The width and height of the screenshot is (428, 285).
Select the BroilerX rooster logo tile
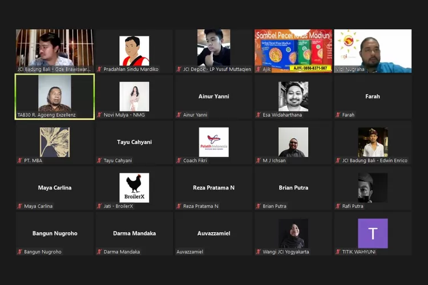134,188
